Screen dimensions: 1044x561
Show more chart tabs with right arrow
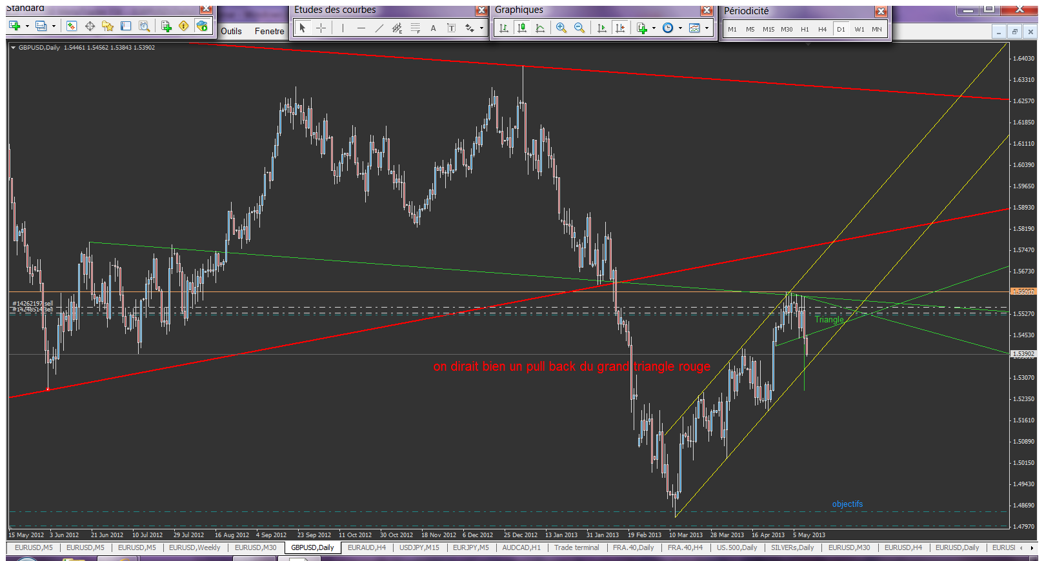coord(1032,548)
